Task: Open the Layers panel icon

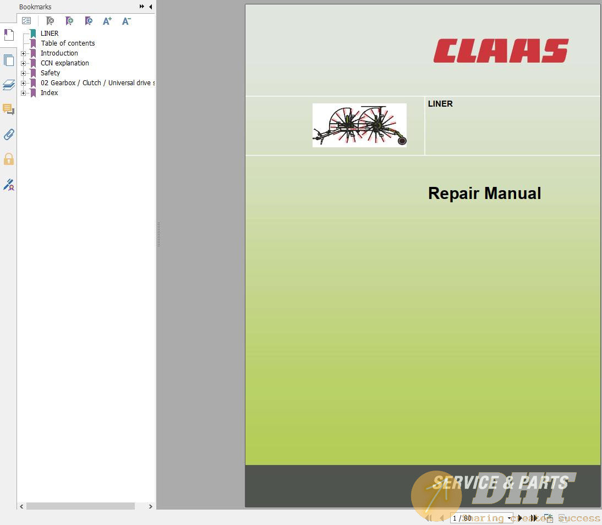Action: 8,85
